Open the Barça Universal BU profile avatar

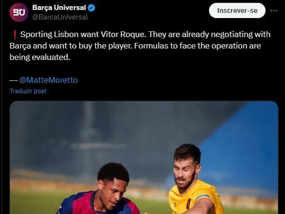click(x=19, y=12)
